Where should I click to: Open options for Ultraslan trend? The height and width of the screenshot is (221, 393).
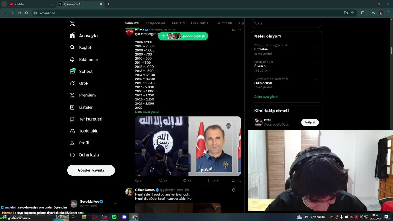tap(317, 46)
